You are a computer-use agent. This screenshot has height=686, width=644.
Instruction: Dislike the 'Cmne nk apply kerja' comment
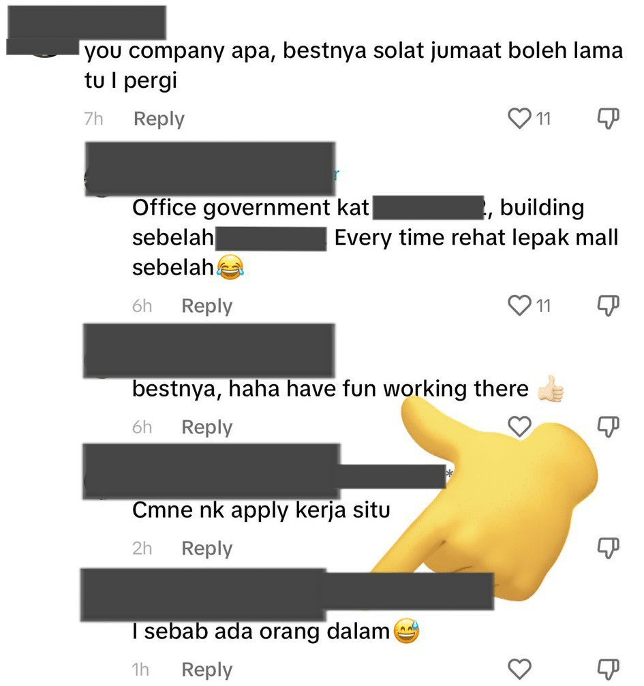pyautogui.click(x=609, y=548)
